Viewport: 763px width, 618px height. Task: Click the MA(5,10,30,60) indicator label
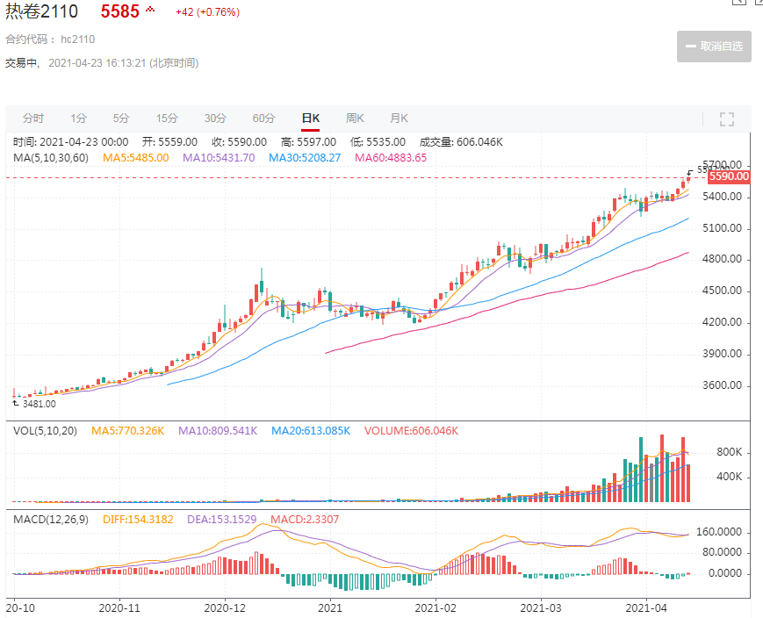[51, 158]
